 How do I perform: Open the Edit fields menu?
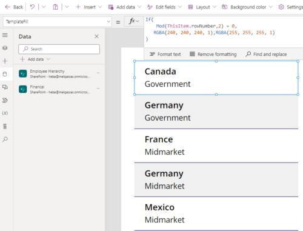coord(164,7)
